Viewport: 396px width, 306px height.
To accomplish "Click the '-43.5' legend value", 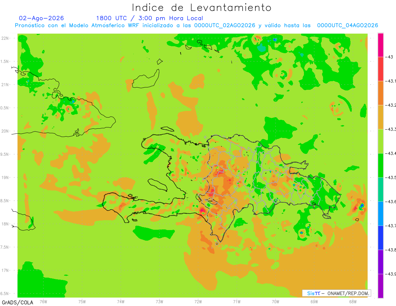I will 390,177.
